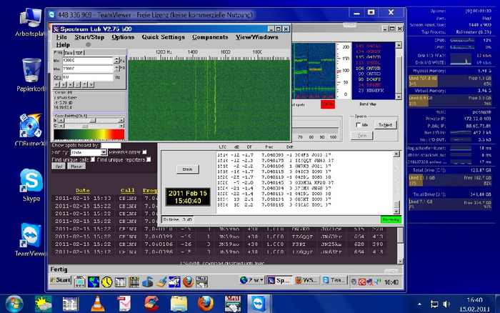500x313 pixels.
Task: Click the Firefox quick-launch icon in remote taskbar
Action: click(188, 282)
